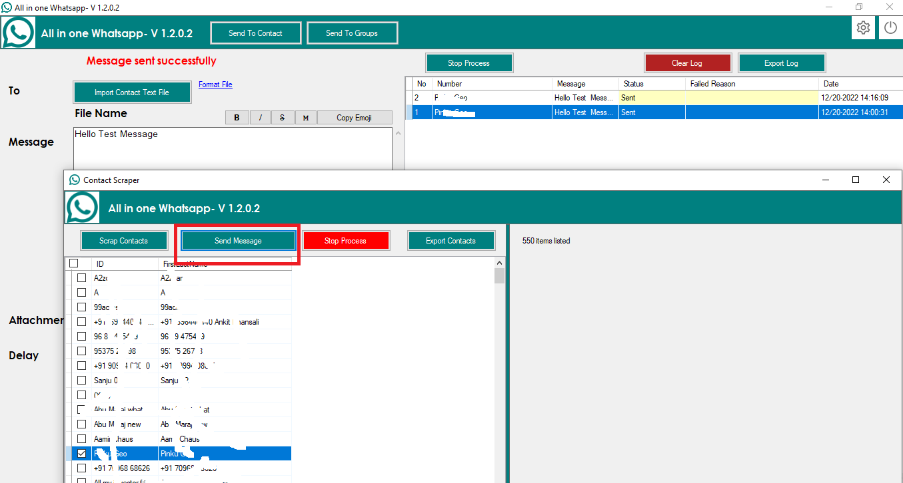Check the 99ac contact checkbox
The width and height of the screenshot is (903, 483).
82,307
